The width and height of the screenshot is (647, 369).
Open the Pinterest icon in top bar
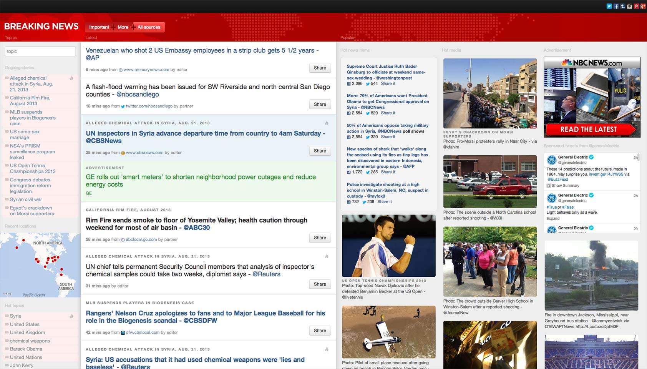[636, 6]
